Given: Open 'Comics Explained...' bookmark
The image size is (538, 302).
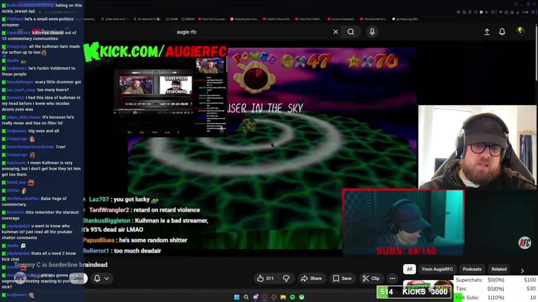Looking at the screenshot, I should pyautogui.click(x=341, y=19).
